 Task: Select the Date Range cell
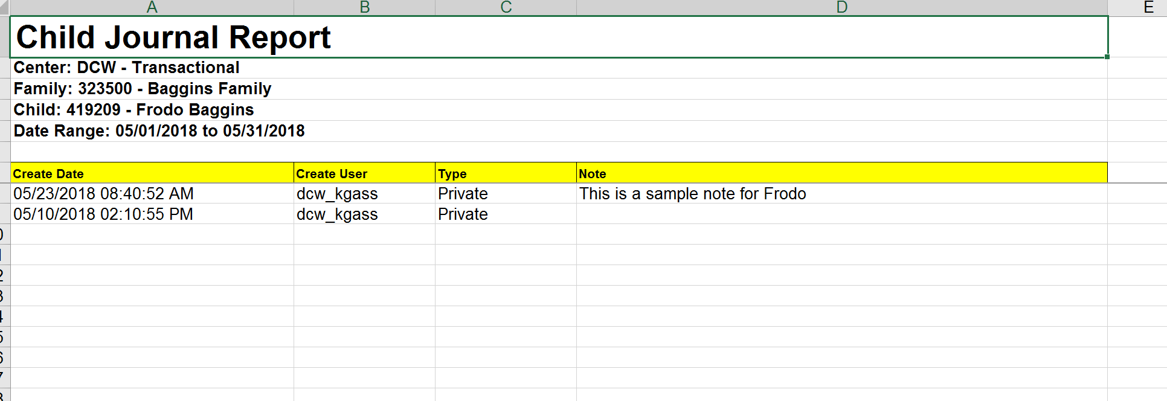[159, 131]
